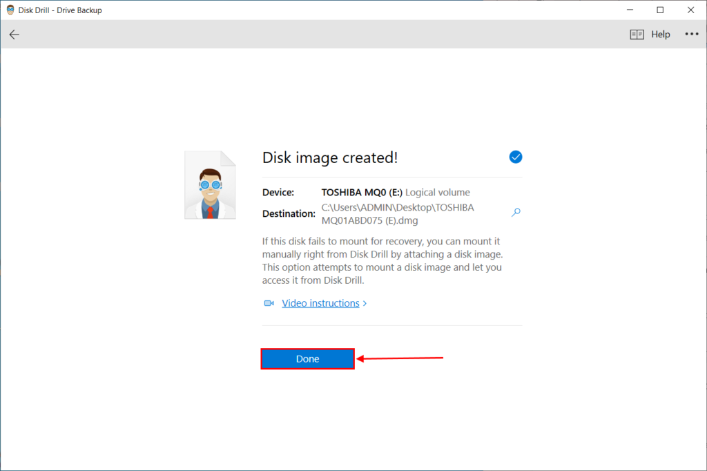The image size is (707, 471).
Task: Click the Help menu label
Action: 660,34
